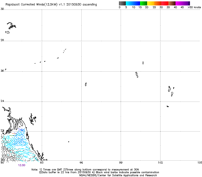Select the green 15-20 knots legend segment
Viewport: 202px width, 177px height.
pos(144,3)
